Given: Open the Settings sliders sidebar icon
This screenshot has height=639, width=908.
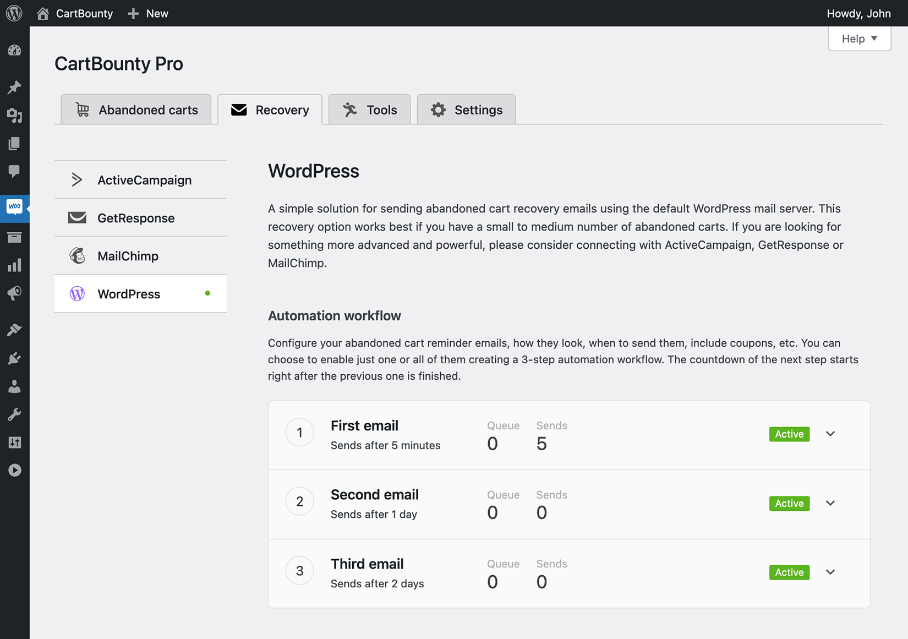Looking at the screenshot, I should point(14,443).
